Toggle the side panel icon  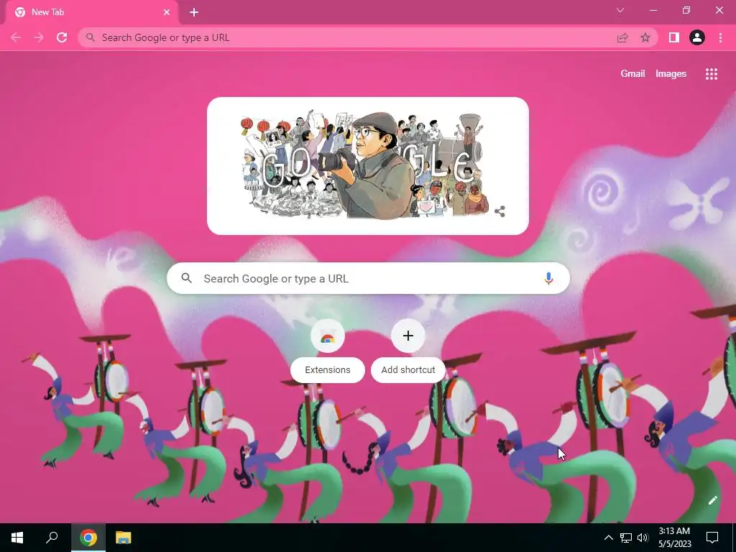coord(674,37)
